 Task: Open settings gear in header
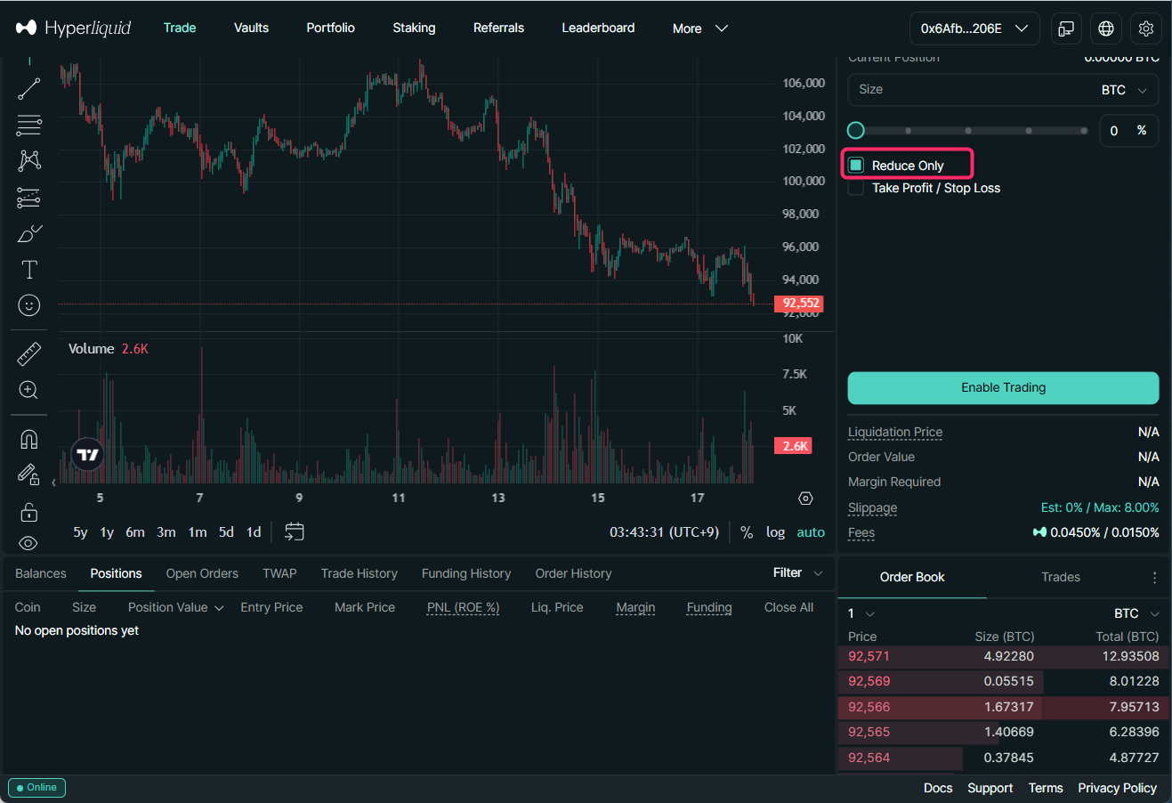tap(1146, 28)
